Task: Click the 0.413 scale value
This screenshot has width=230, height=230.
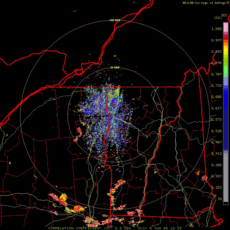Action: (216, 154)
